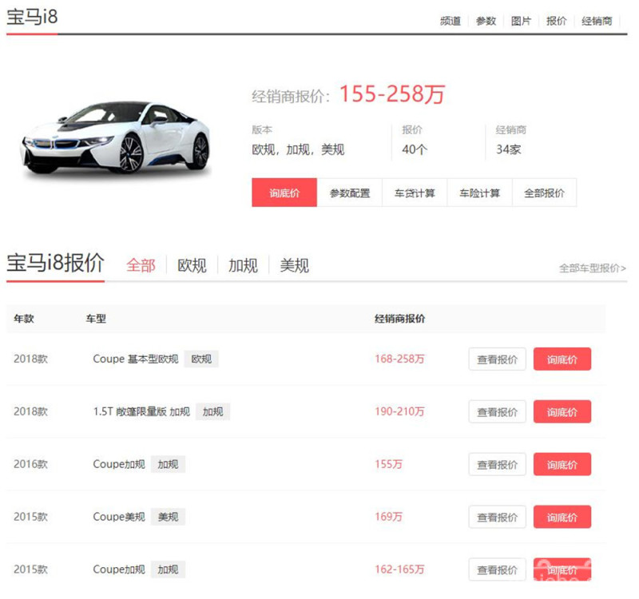Image resolution: width=639 pixels, height=599 pixels.
Task: Open the 2016款 Coupe加规 model link
Action: pos(119,464)
